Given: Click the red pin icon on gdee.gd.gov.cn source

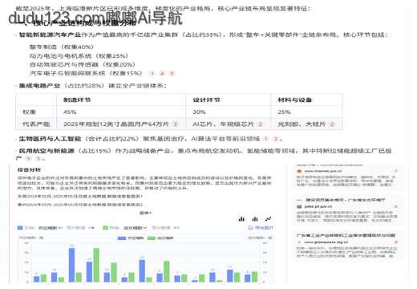Looking at the screenshot, I should pyautogui.click(x=396, y=206).
